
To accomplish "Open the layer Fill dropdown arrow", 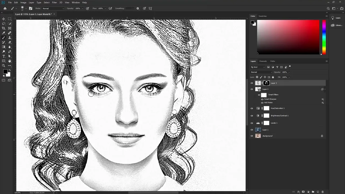I will tap(289, 77).
